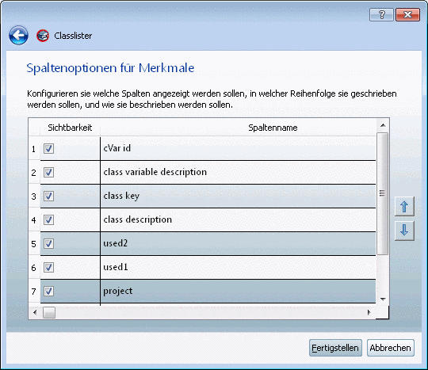Select the 'cVar id' name cell
This screenshot has width=428, height=370.
(238, 148)
